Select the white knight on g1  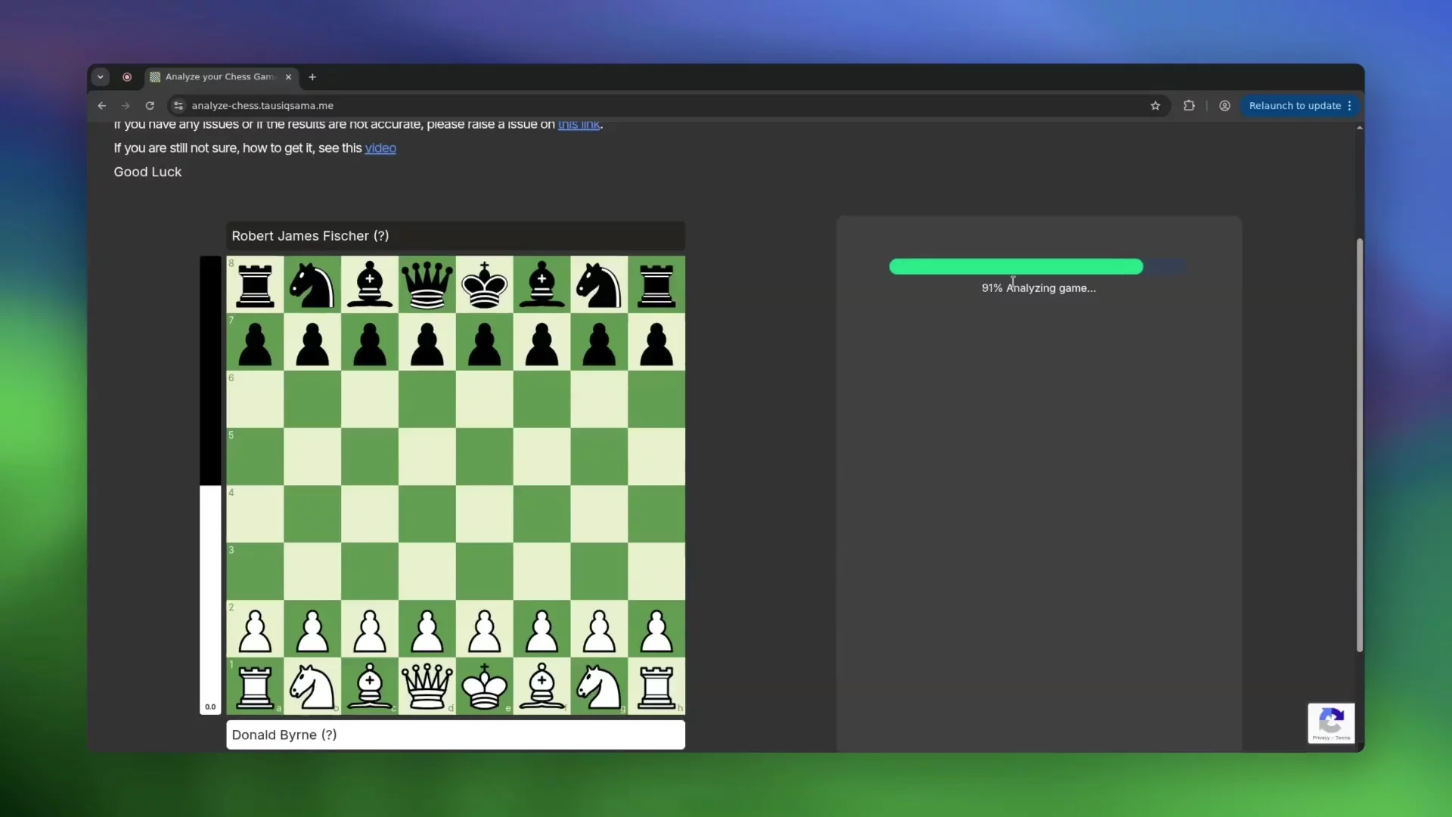click(598, 687)
